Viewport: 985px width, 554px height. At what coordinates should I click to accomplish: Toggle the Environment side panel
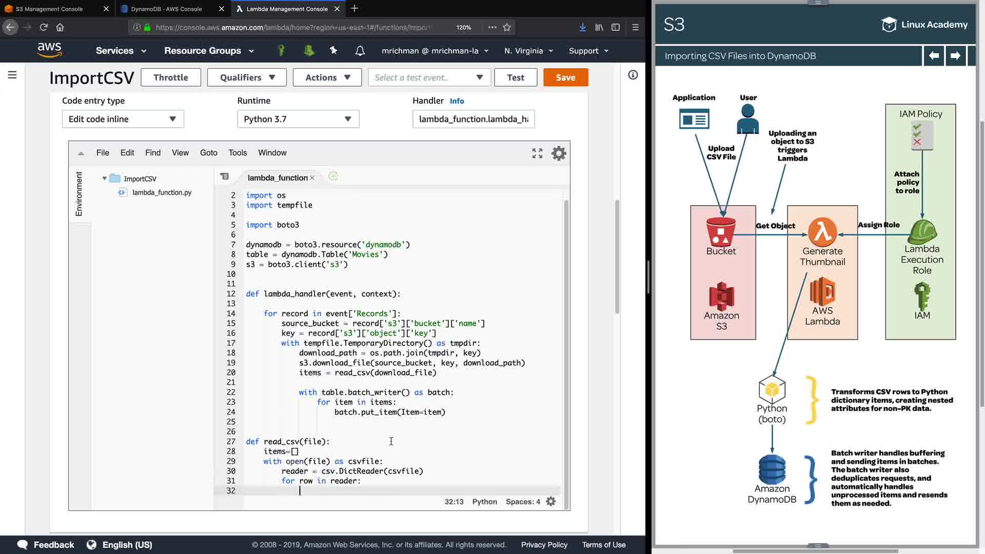tap(79, 194)
